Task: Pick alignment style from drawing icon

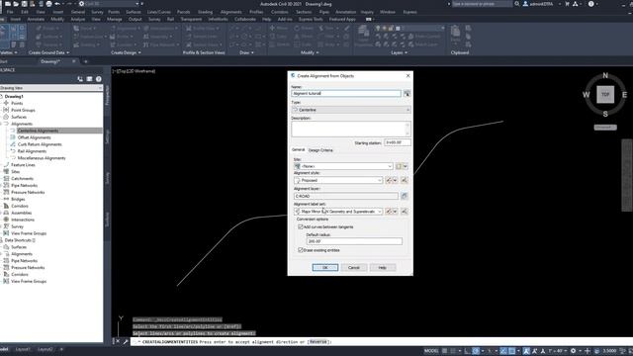Action: pyautogui.click(x=405, y=180)
